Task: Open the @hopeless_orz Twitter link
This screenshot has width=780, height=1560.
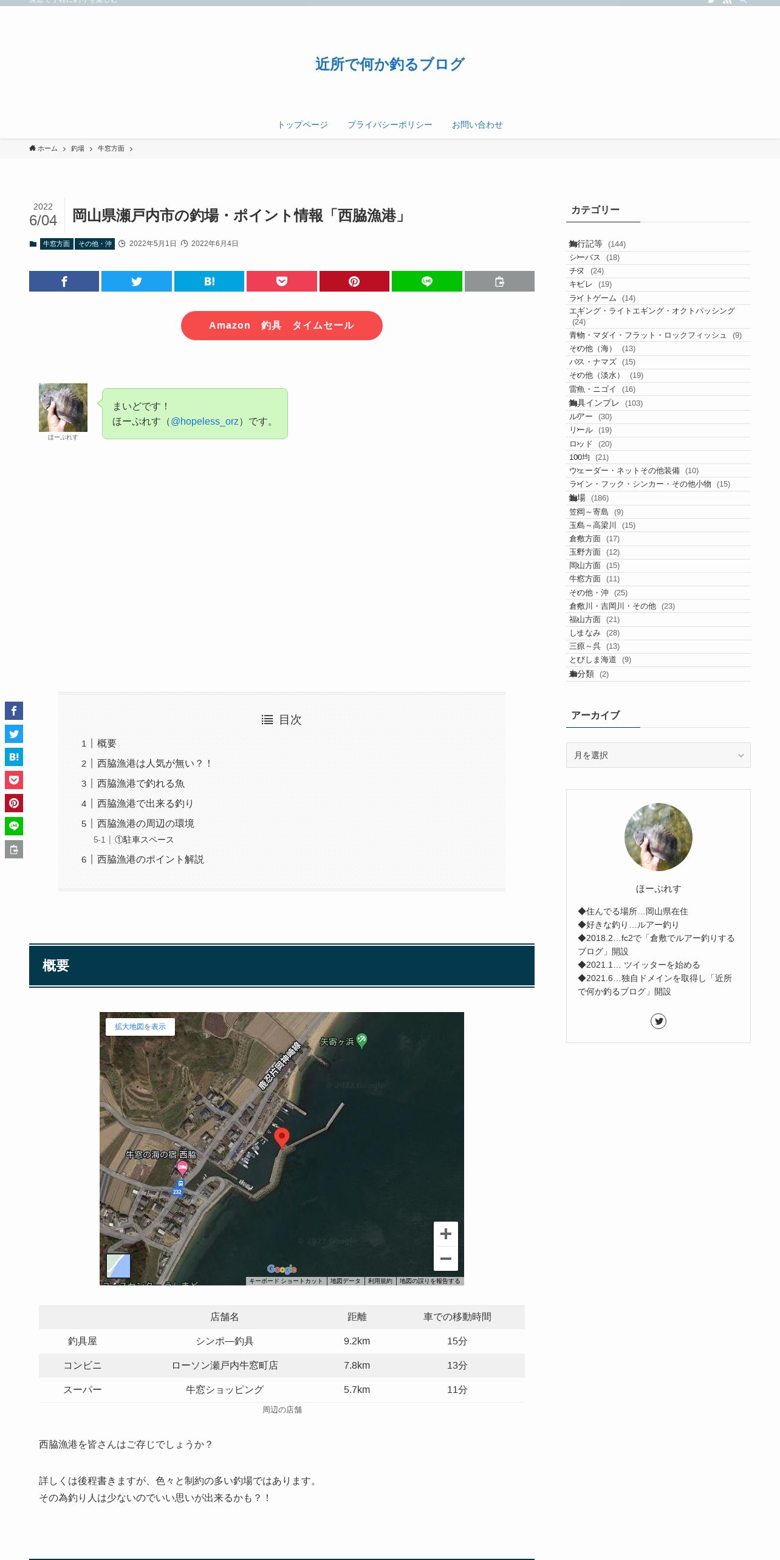Action: tap(205, 421)
